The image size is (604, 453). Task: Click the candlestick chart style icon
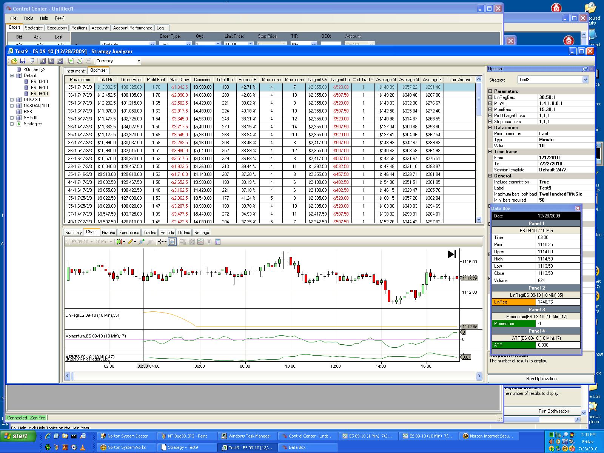coord(119,242)
